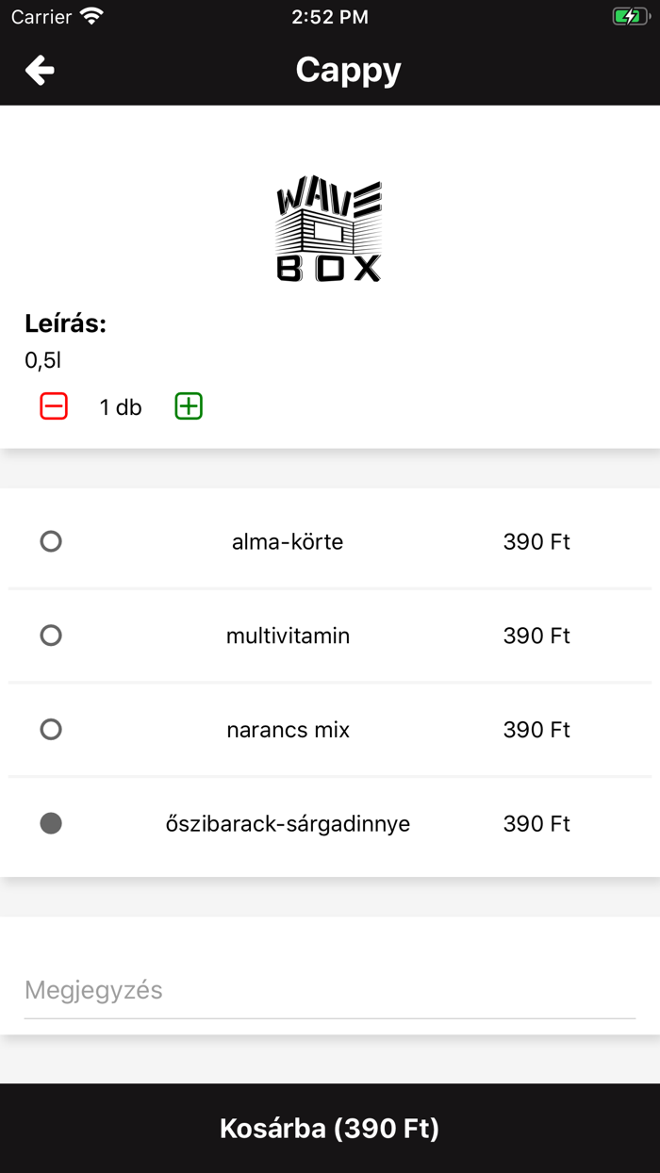Tap the 390 Ft price for narancs mix
The height and width of the screenshot is (1173, 660).
click(x=536, y=729)
